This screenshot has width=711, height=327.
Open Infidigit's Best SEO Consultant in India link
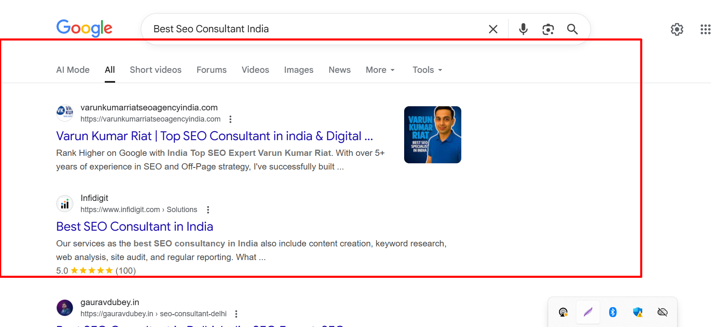(135, 227)
